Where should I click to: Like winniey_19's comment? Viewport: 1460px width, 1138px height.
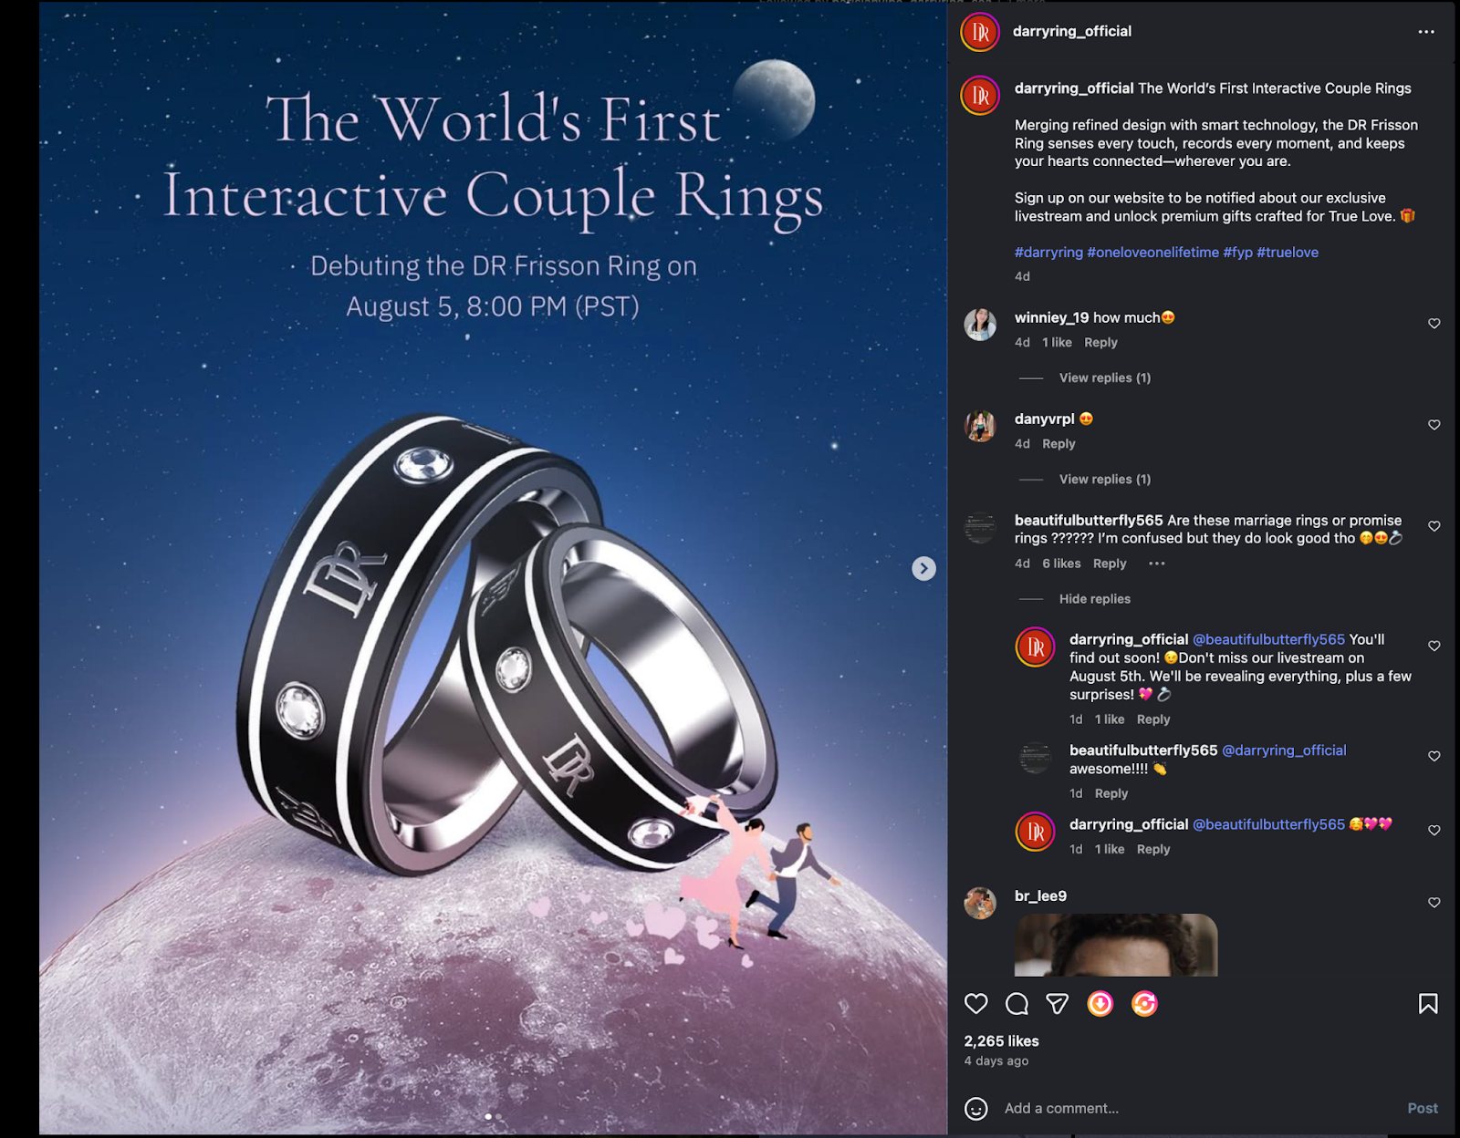tap(1434, 324)
